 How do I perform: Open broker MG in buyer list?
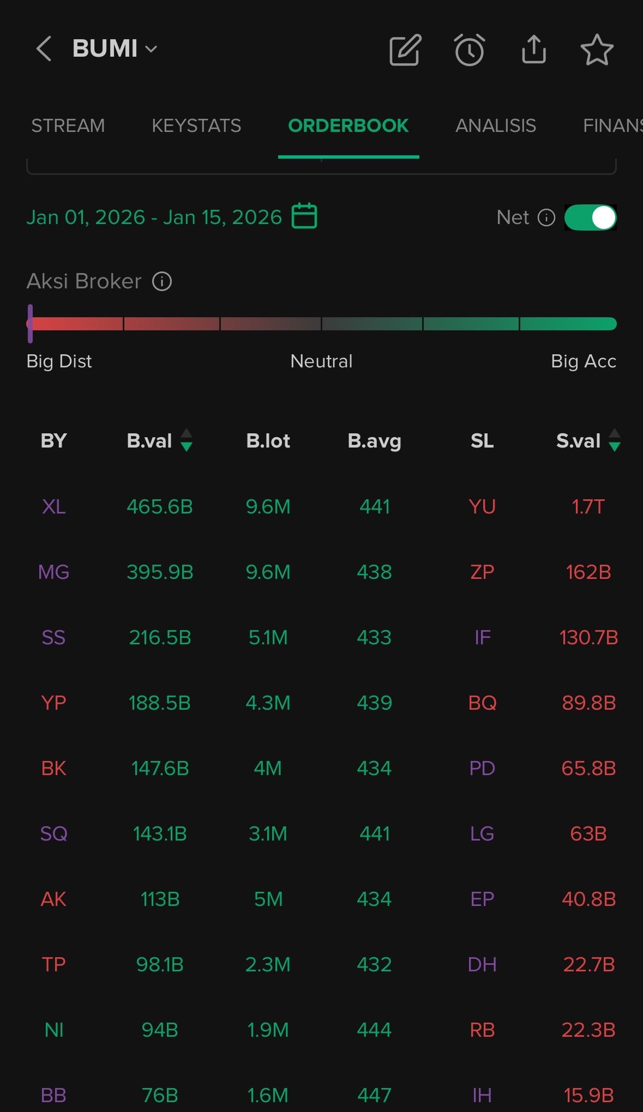[53, 572]
